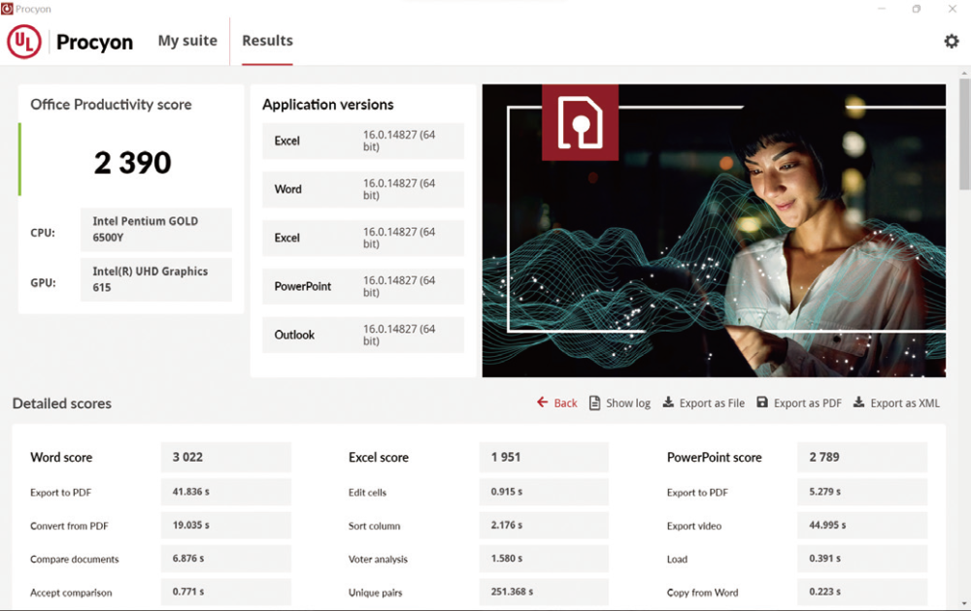
Task: Restore the window using the title bar button
Action: tap(916, 9)
